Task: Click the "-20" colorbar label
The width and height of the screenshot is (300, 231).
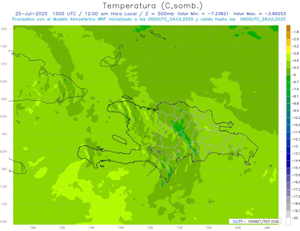Action: click(x=295, y=218)
